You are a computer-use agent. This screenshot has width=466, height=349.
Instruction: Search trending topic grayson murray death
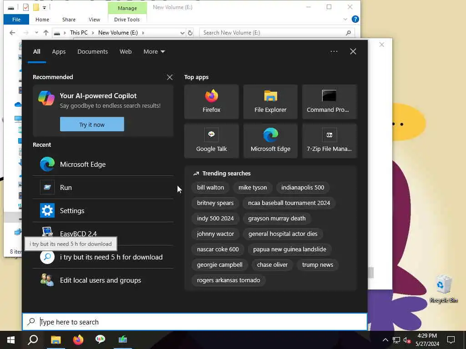pyautogui.click(x=277, y=219)
